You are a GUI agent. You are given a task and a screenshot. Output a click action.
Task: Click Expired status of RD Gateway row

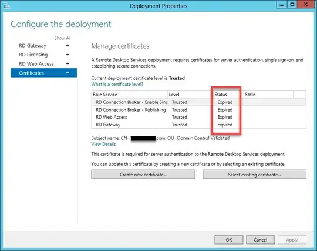pos(225,125)
